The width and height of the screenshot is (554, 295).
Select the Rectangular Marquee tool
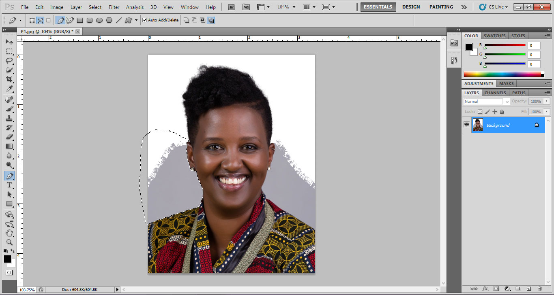[9, 51]
